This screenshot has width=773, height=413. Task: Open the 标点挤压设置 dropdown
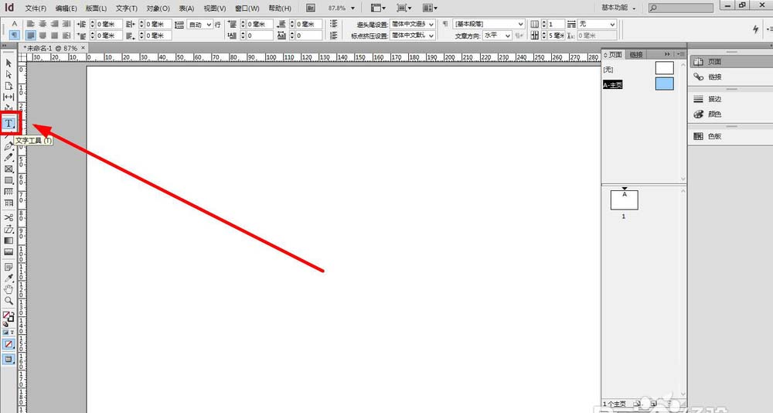(413, 36)
